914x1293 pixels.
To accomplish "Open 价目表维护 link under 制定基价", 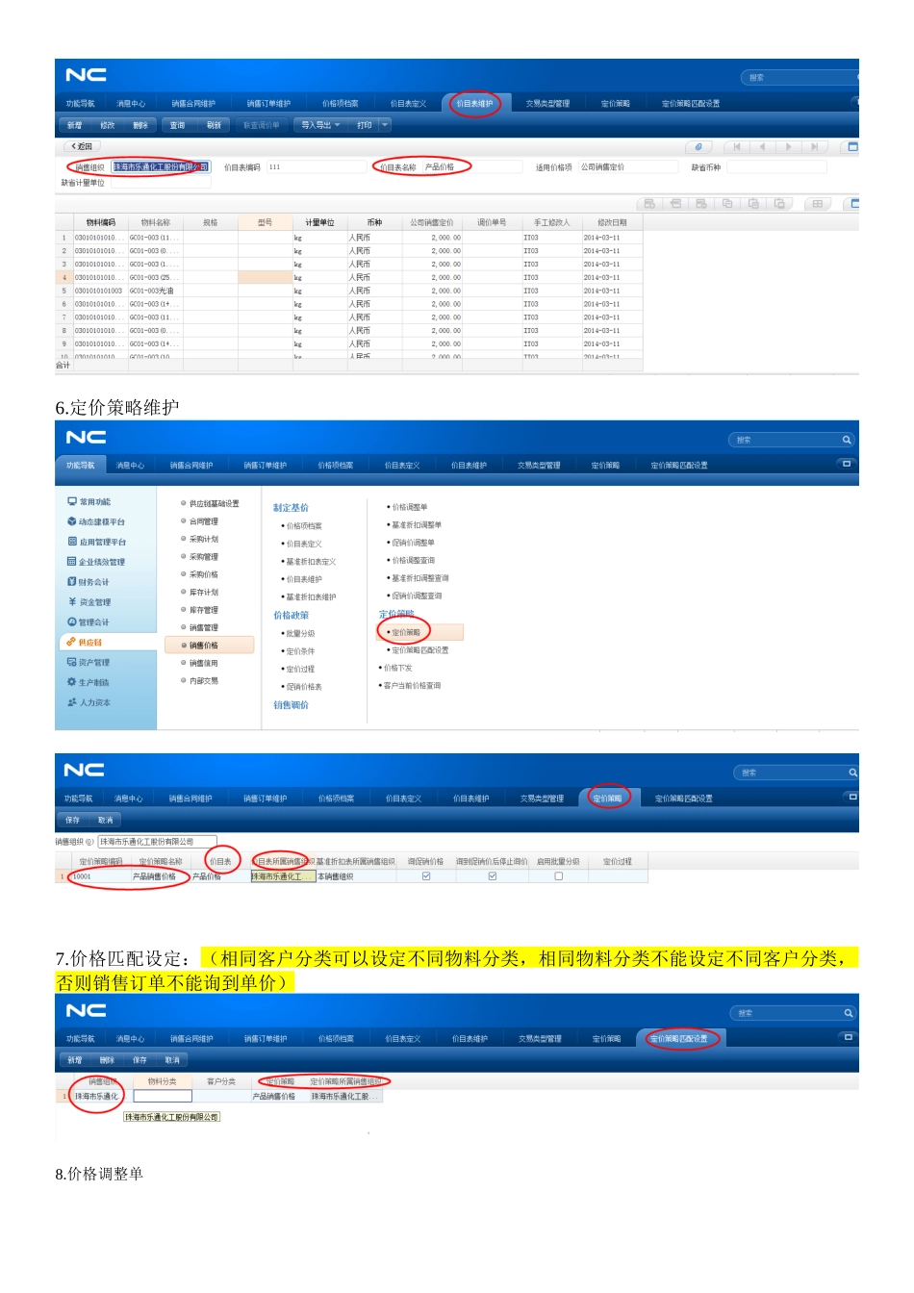I will [303, 579].
